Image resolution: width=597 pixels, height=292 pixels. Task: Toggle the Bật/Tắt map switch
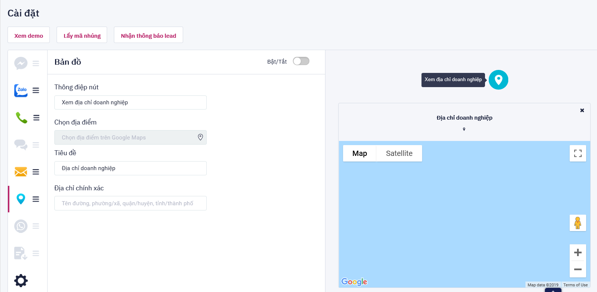pyautogui.click(x=301, y=61)
